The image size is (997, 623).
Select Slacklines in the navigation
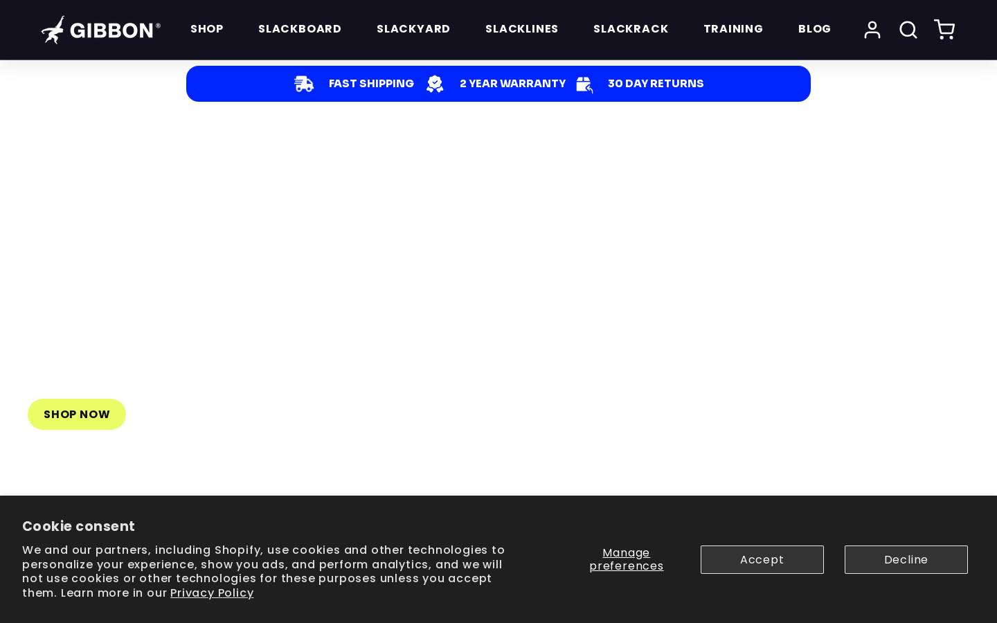tap(522, 29)
